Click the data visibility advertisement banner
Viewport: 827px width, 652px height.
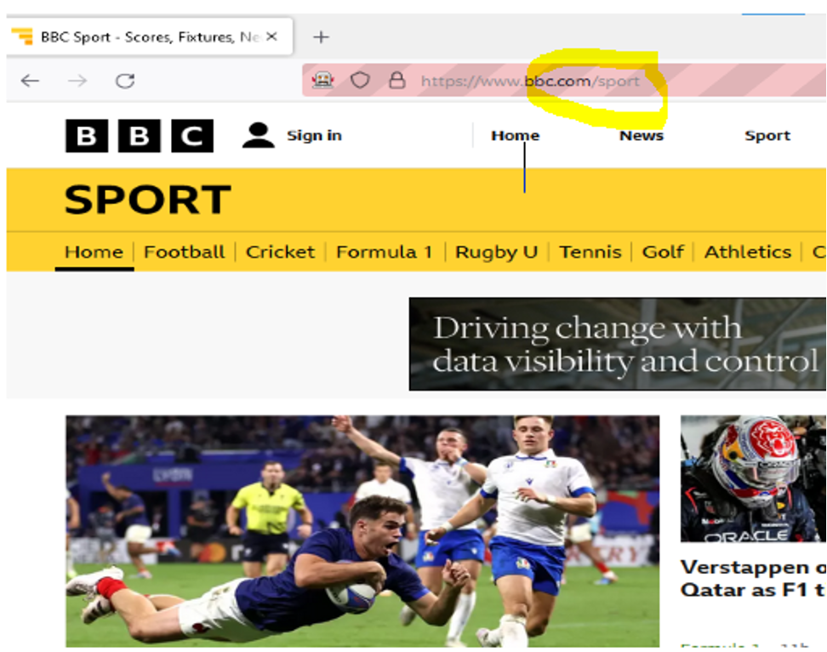pos(617,344)
